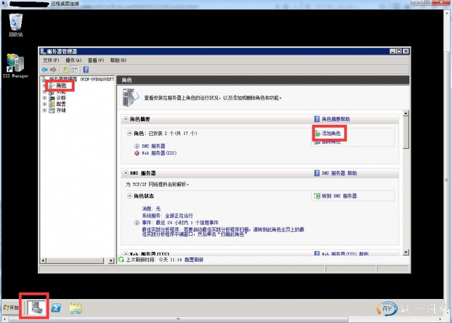Screen dimensions: 452x323
Task: Click the up-one-level folder toolbar icon
Action: 66,70
